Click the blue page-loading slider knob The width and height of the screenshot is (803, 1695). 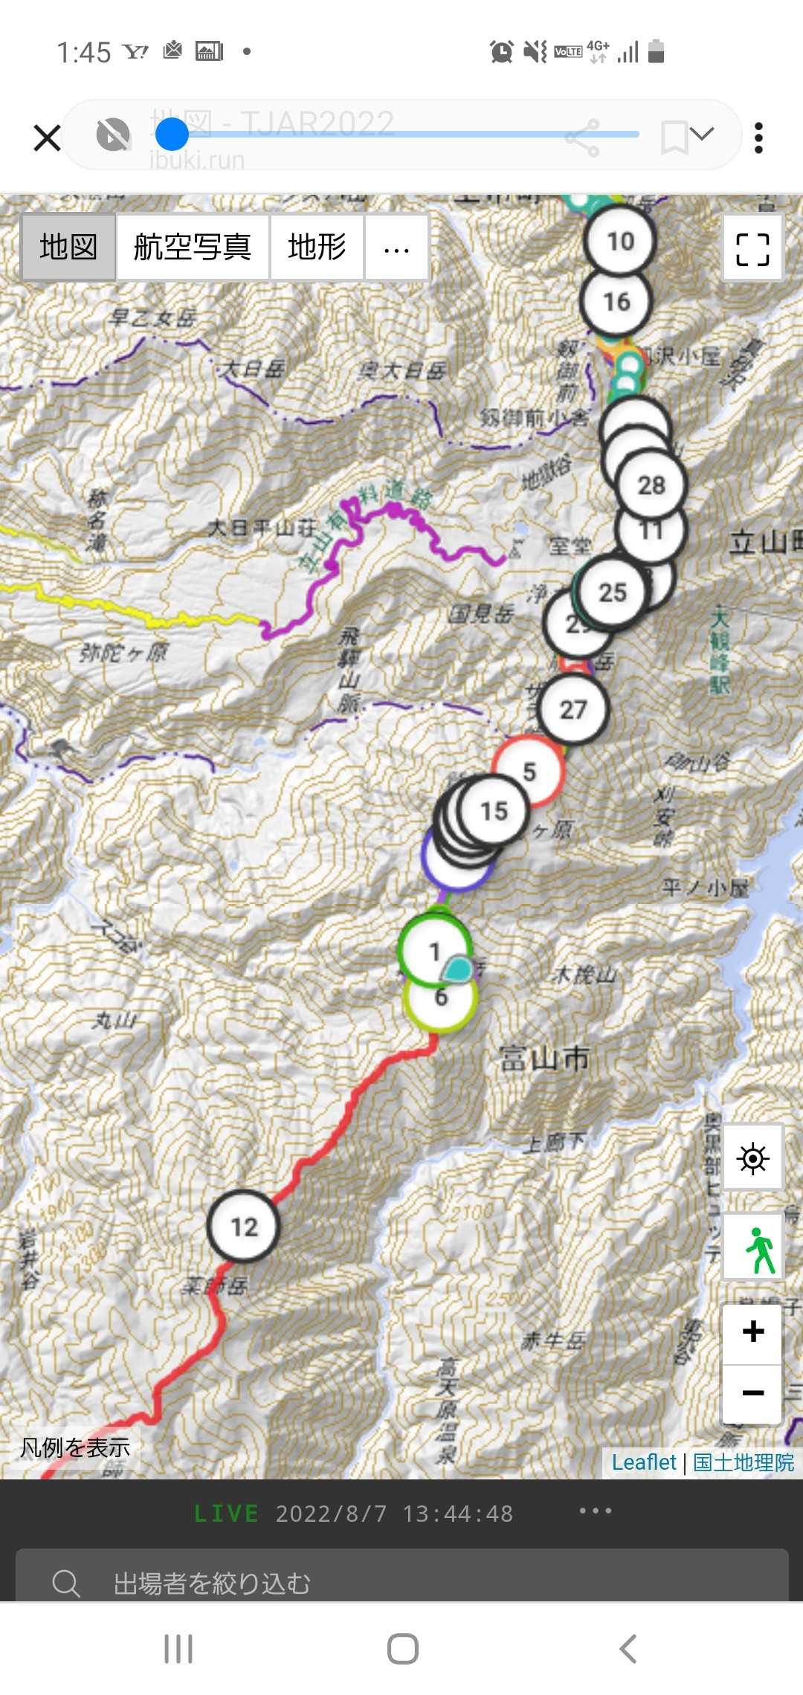pyautogui.click(x=172, y=135)
